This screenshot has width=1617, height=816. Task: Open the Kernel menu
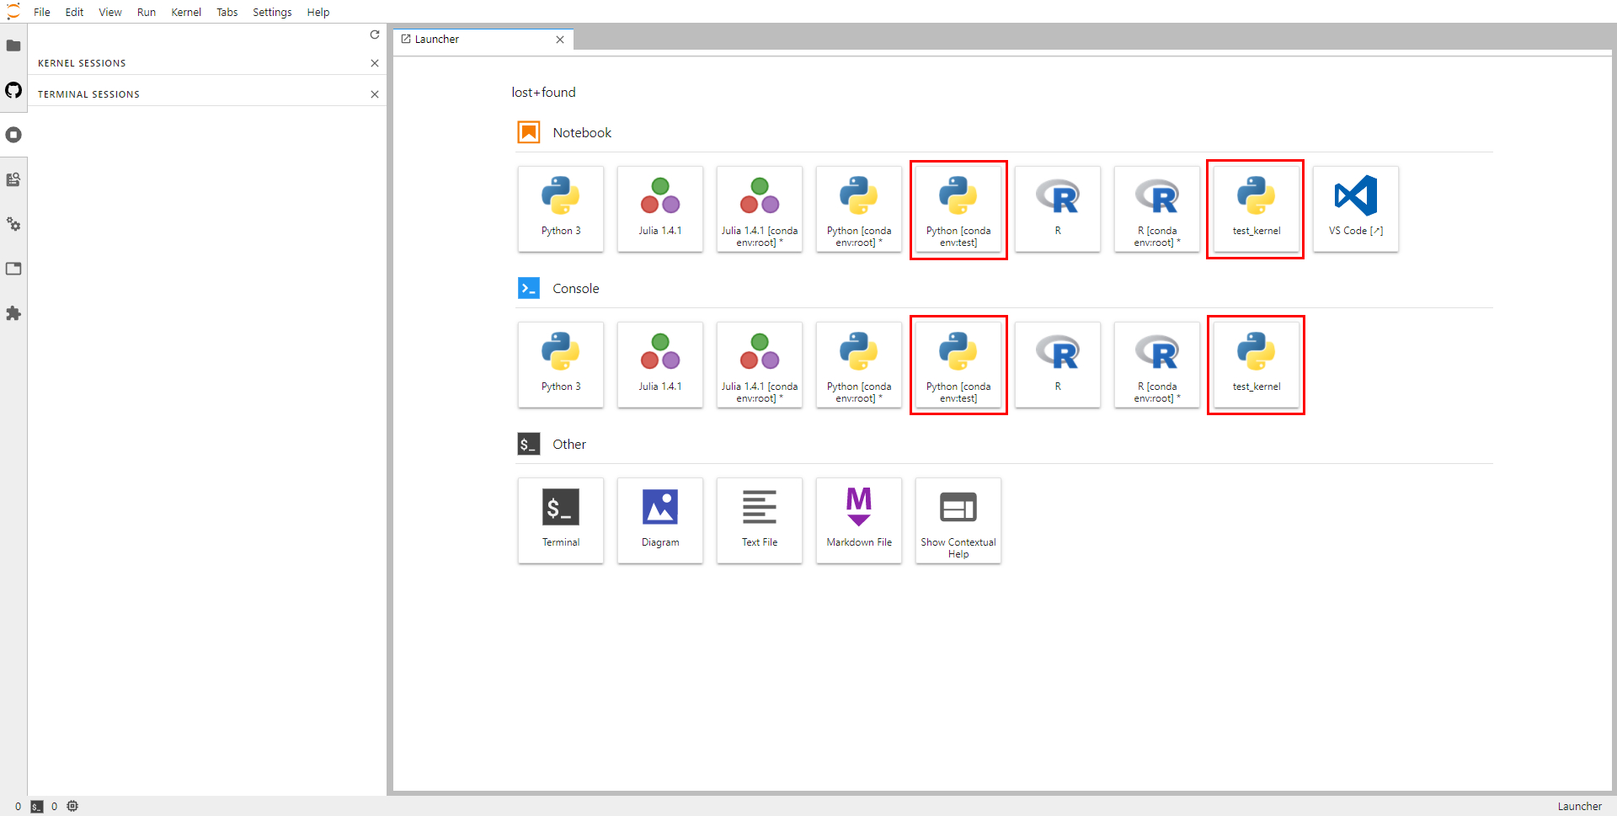(x=186, y=12)
